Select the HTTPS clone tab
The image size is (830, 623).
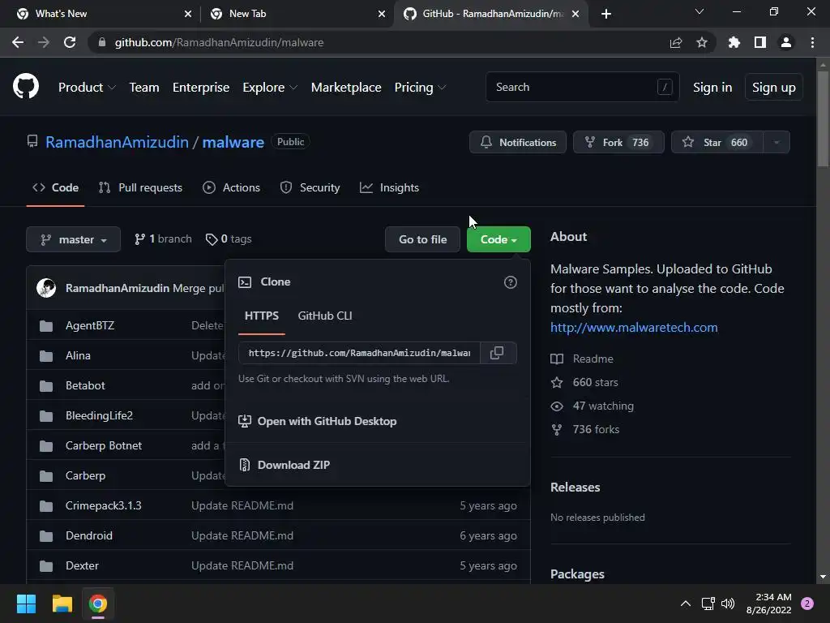point(262,316)
